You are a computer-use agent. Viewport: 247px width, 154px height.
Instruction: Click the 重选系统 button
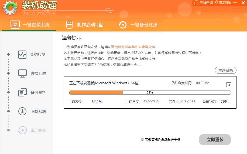pyautogui.click(x=226, y=70)
